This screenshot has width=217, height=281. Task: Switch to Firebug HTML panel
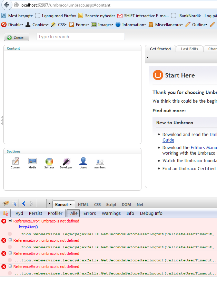(83, 205)
